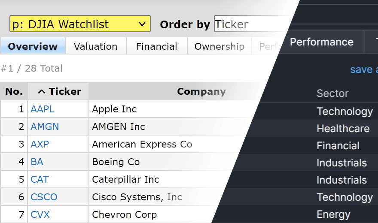Click the save link in dark panel
This screenshot has width=378, height=223.
click(363, 70)
